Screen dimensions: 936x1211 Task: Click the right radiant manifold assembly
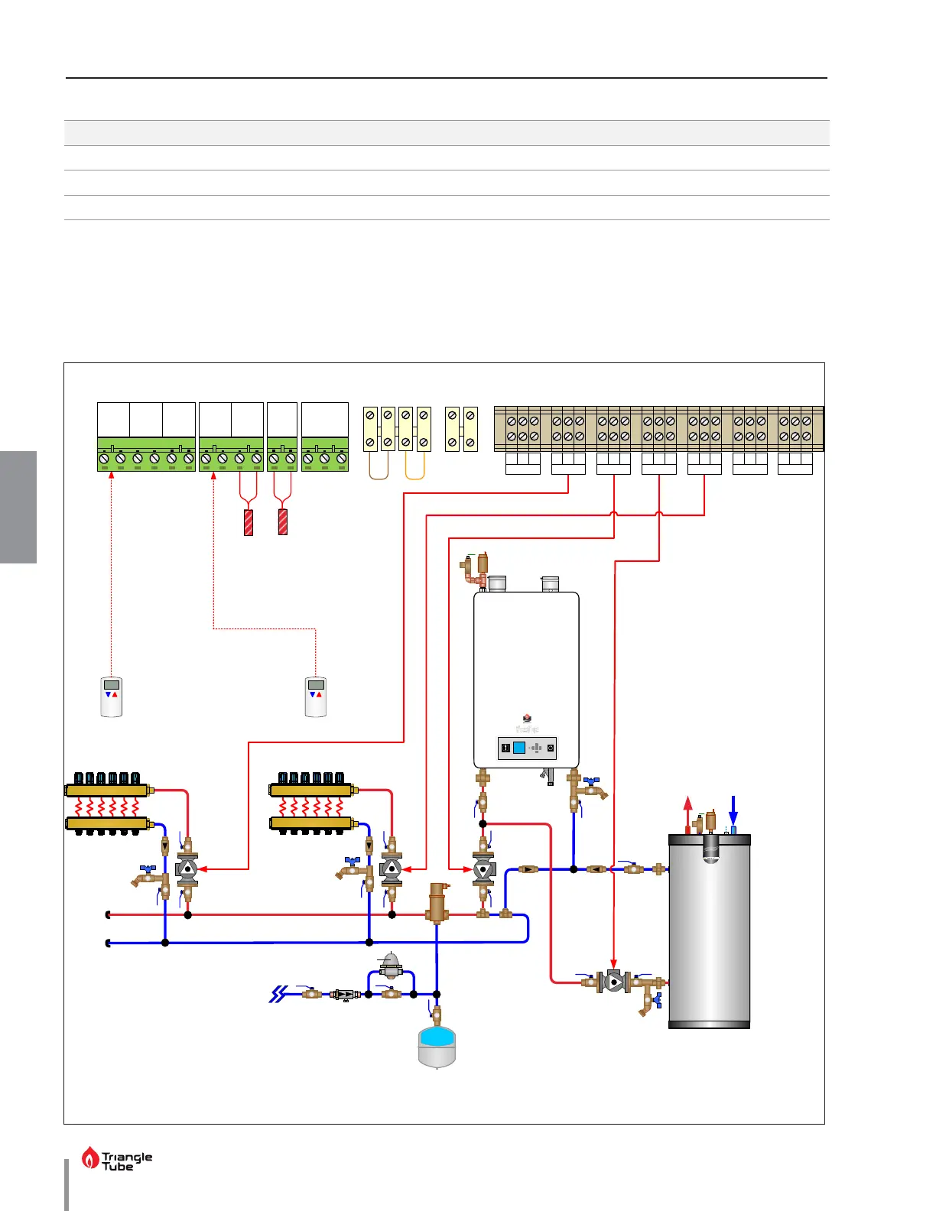click(314, 805)
